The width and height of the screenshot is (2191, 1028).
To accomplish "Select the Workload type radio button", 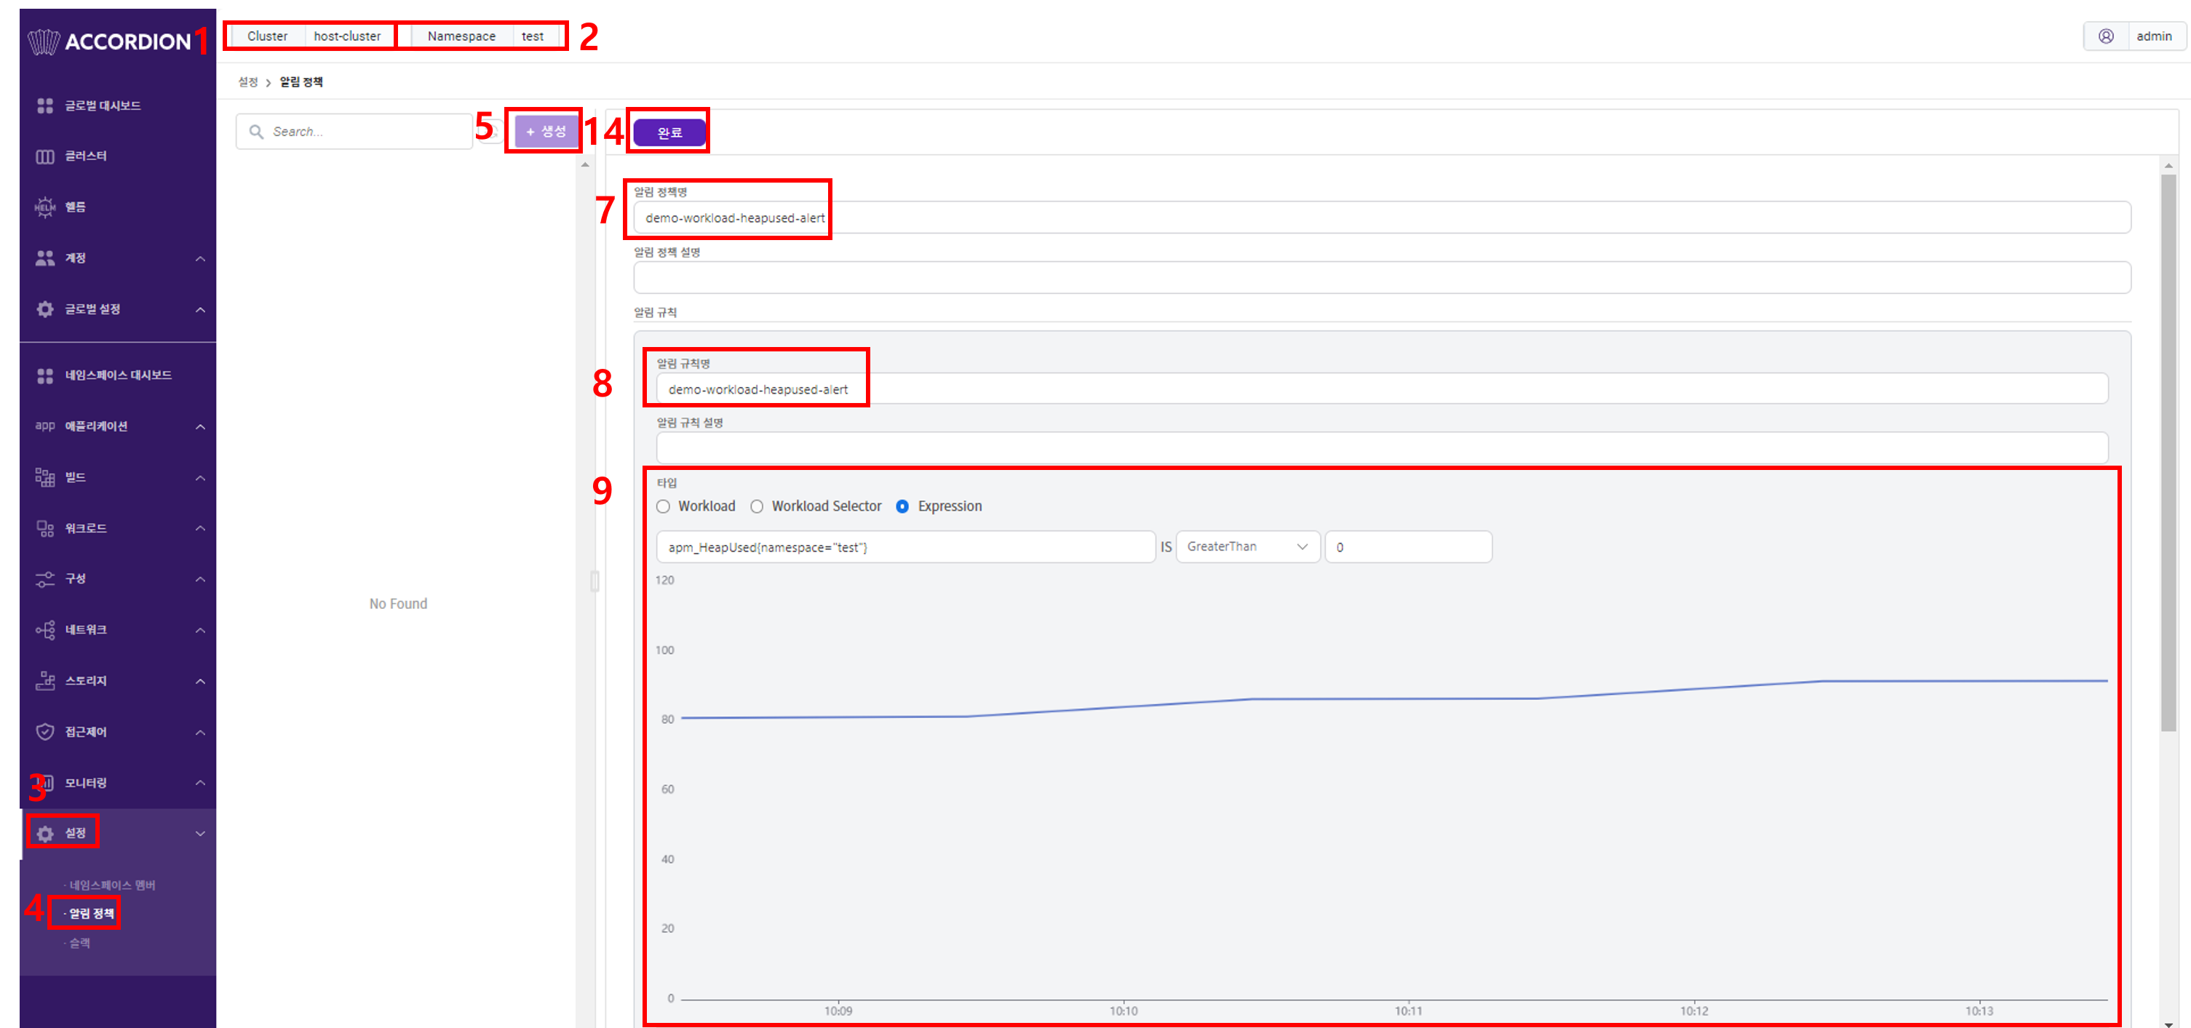I will click(663, 506).
